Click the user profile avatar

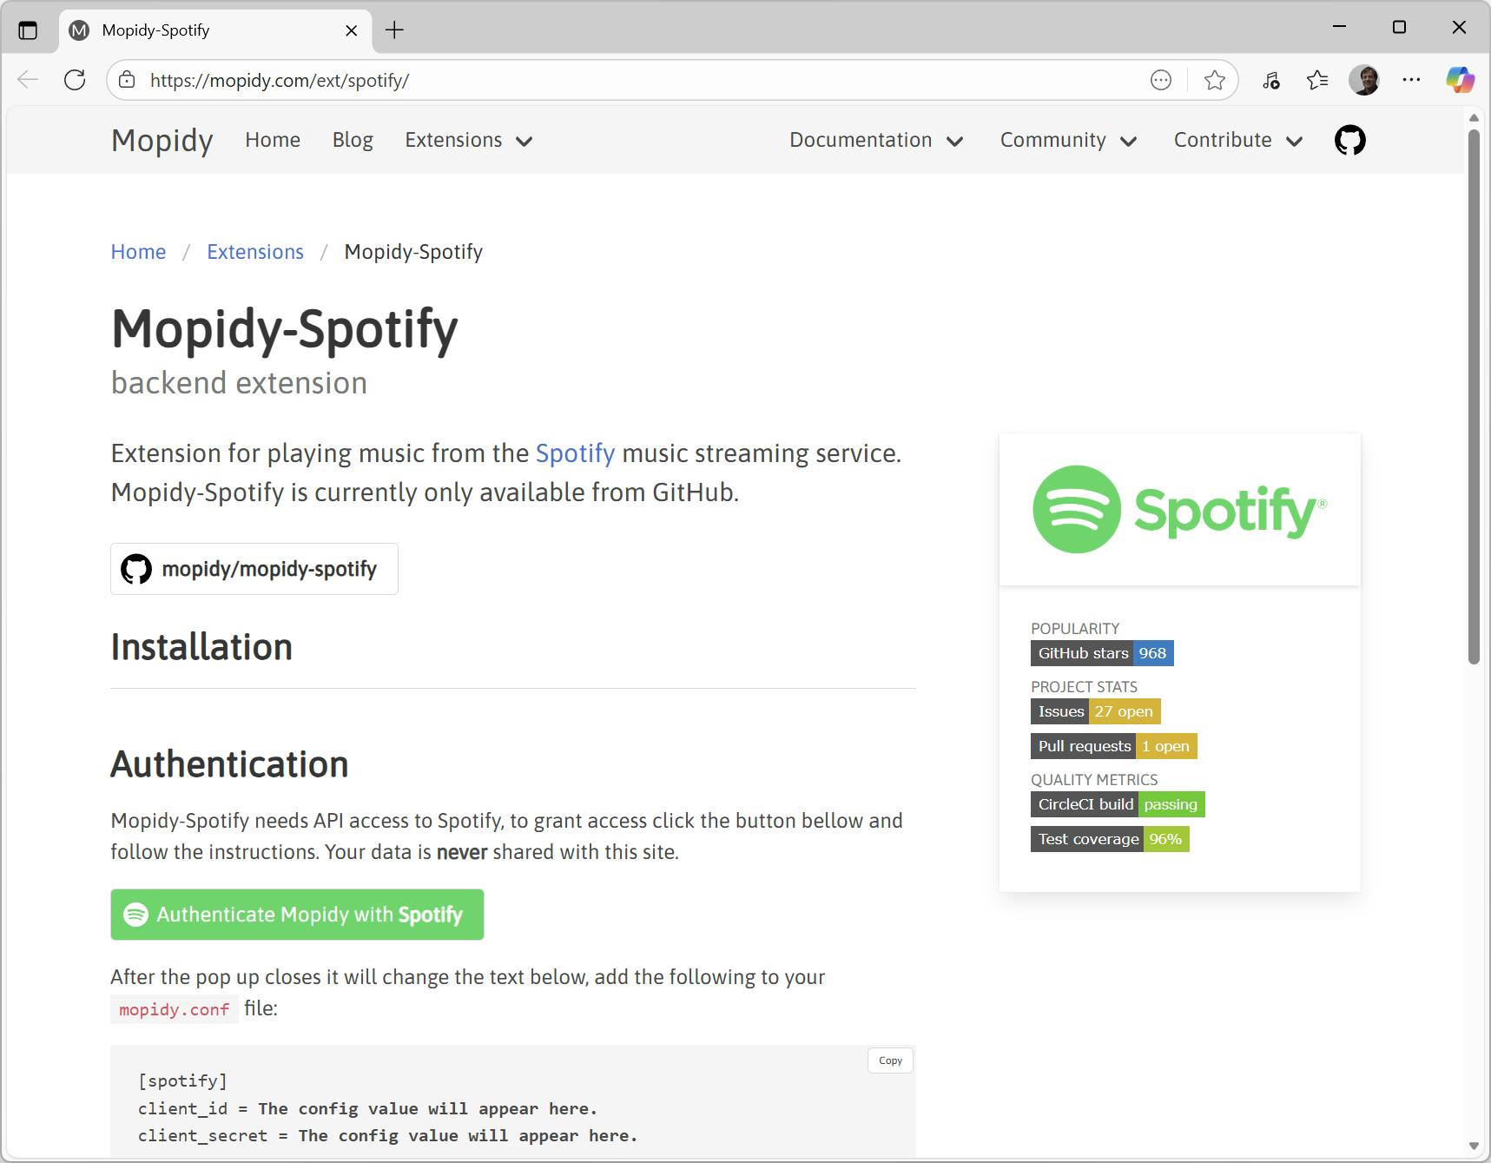(x=1364, y=80)
